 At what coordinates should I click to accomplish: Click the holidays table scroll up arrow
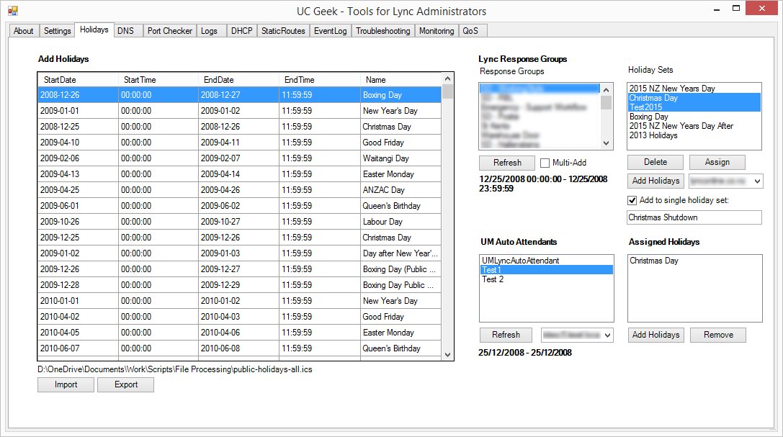pos(447,78)
